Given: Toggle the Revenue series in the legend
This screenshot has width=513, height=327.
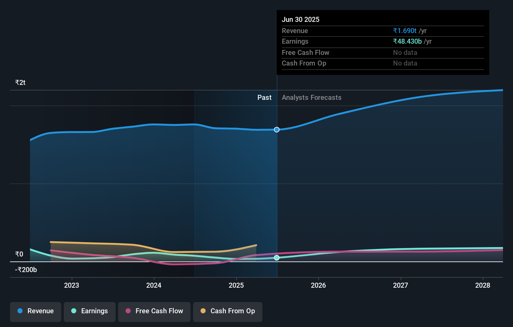Looking at the screenshot, I should [x=36, y=312].
